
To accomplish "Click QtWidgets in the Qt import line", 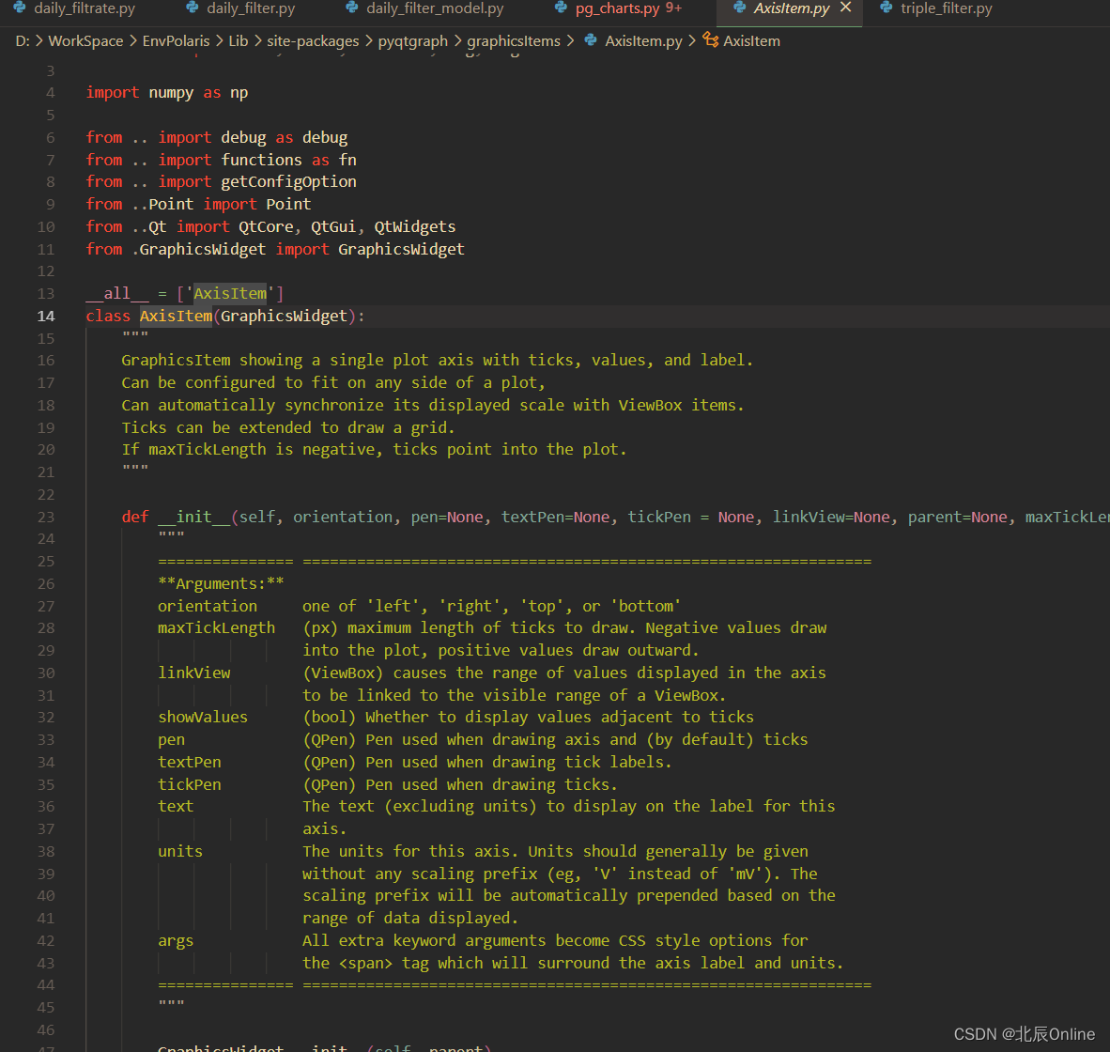I will point(415,227).
